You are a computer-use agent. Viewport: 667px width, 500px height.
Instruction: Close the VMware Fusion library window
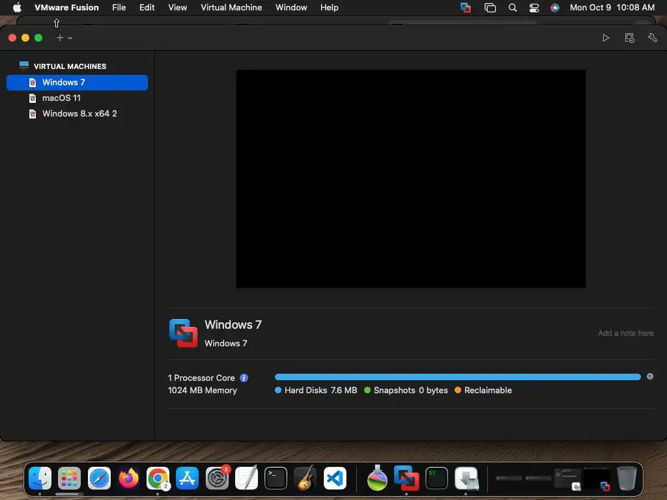click(x=12, y=38)
